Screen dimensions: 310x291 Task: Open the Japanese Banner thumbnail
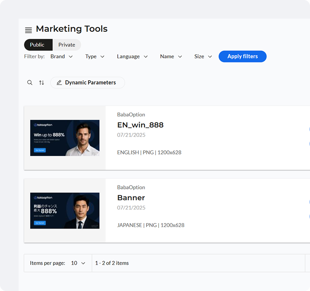tap(65, 211)
